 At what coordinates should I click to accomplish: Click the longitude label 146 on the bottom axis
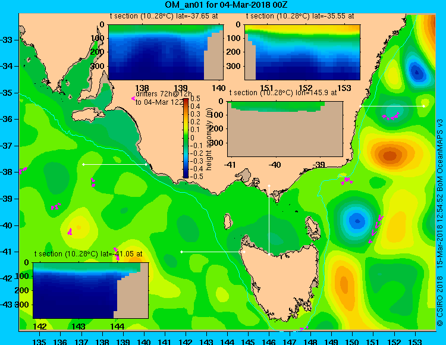[x=269, y=341]
